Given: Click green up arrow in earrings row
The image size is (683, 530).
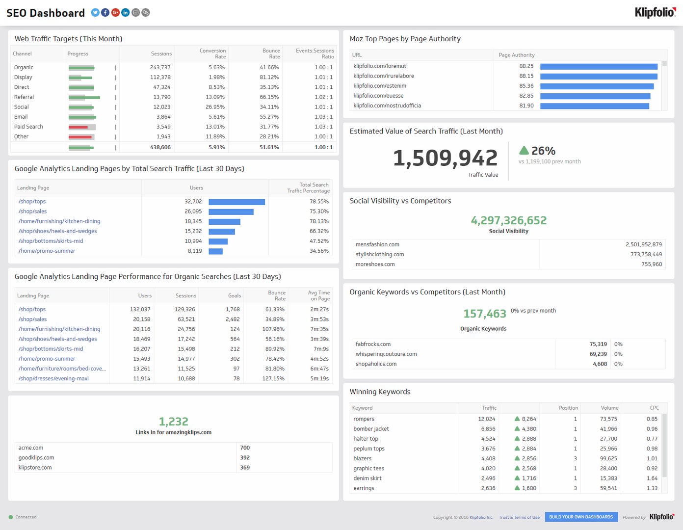Looking at the screenshot, I should click(x=517, y=488).
